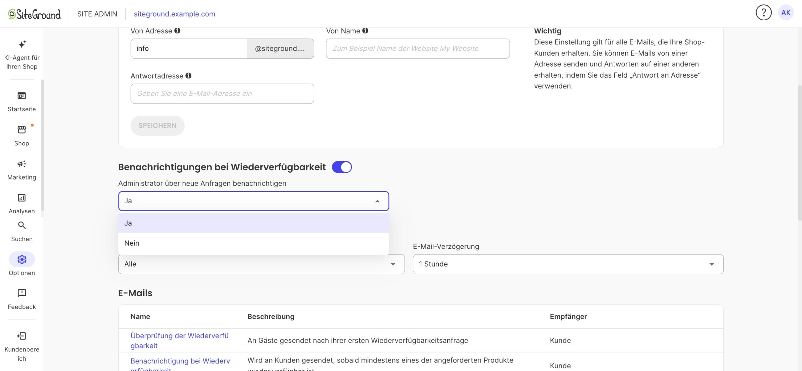Screen dimensions: 802x371
Task: Open the KI-Agent für Ihren Shop sparkle icon
Action: (x=22, y=44)
